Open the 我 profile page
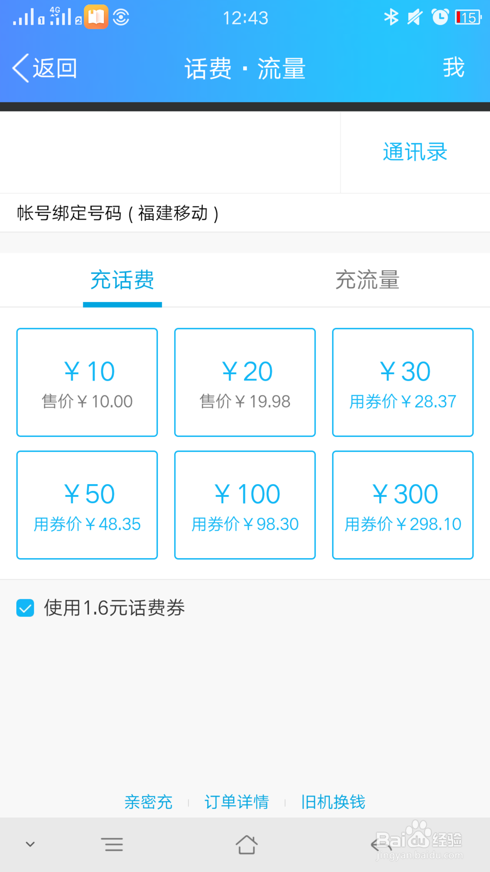 tap(453, 68)
